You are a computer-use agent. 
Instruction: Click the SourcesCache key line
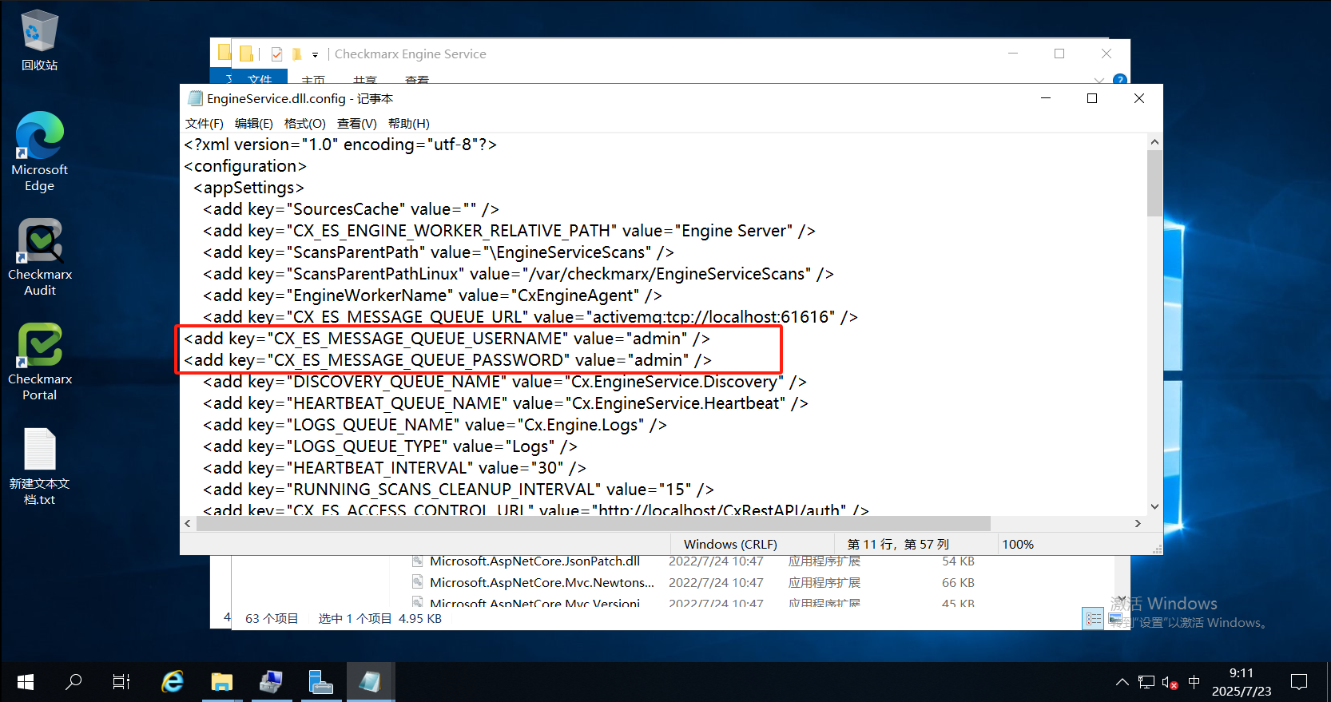coord(351,209)
